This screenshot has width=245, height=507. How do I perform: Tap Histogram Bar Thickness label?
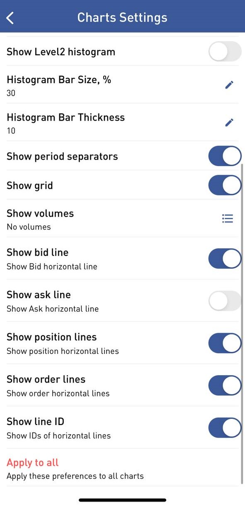[x=65, y=117]
